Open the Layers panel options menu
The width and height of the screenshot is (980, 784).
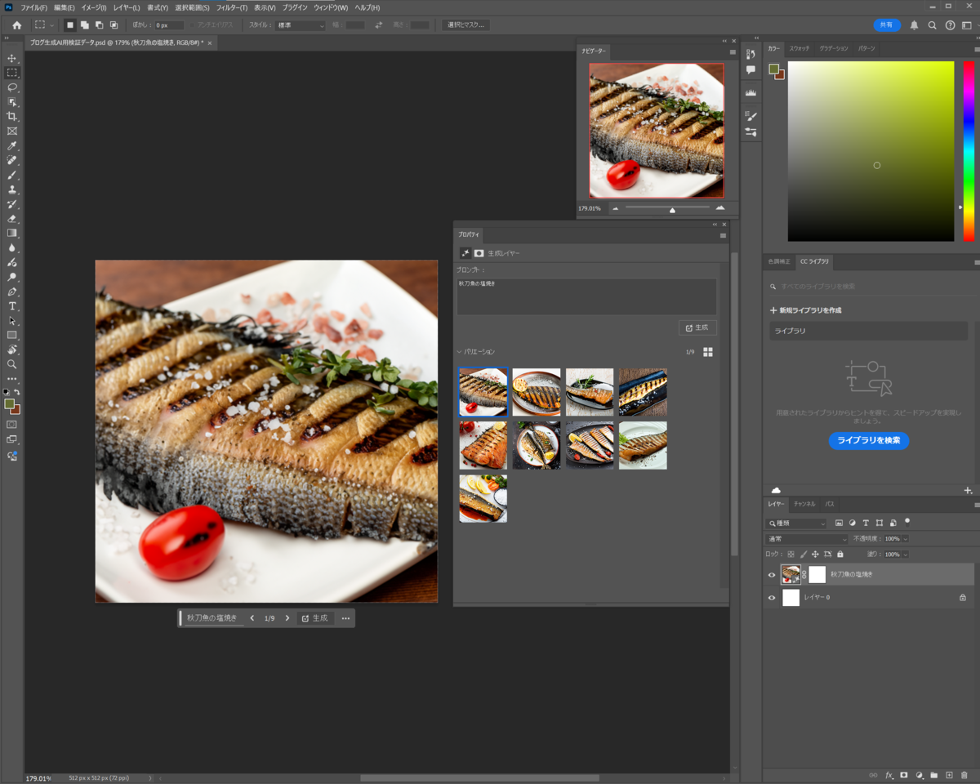click(977, 506)
